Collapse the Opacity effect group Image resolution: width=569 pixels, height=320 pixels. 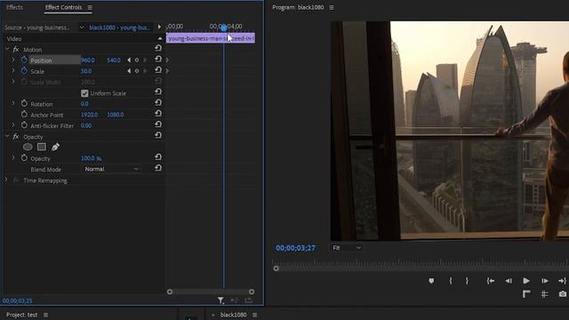point(7,136)
